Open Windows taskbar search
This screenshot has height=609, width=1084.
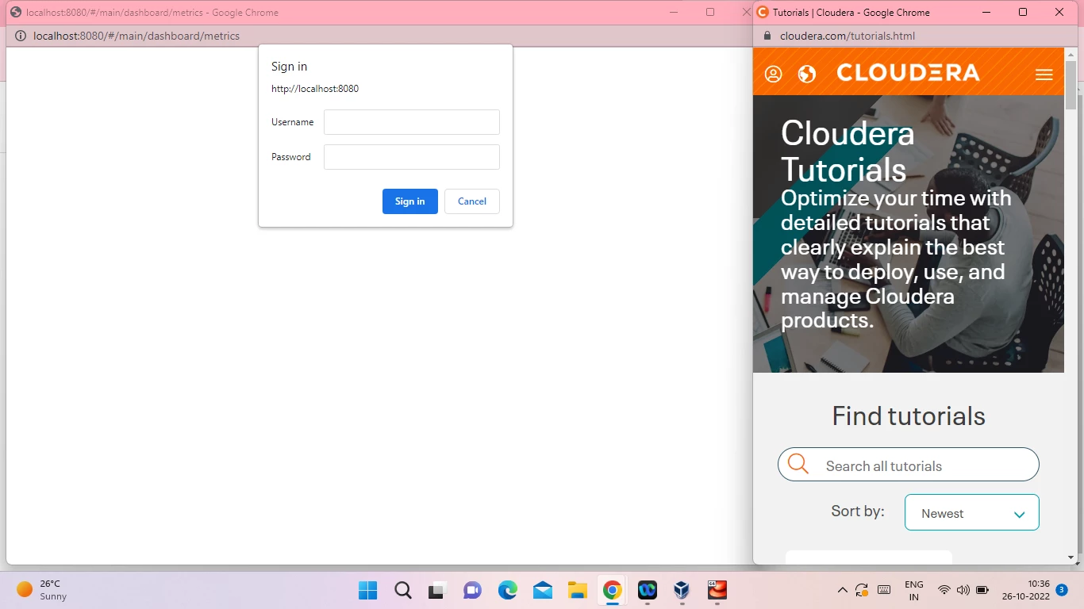click(403, 590)
